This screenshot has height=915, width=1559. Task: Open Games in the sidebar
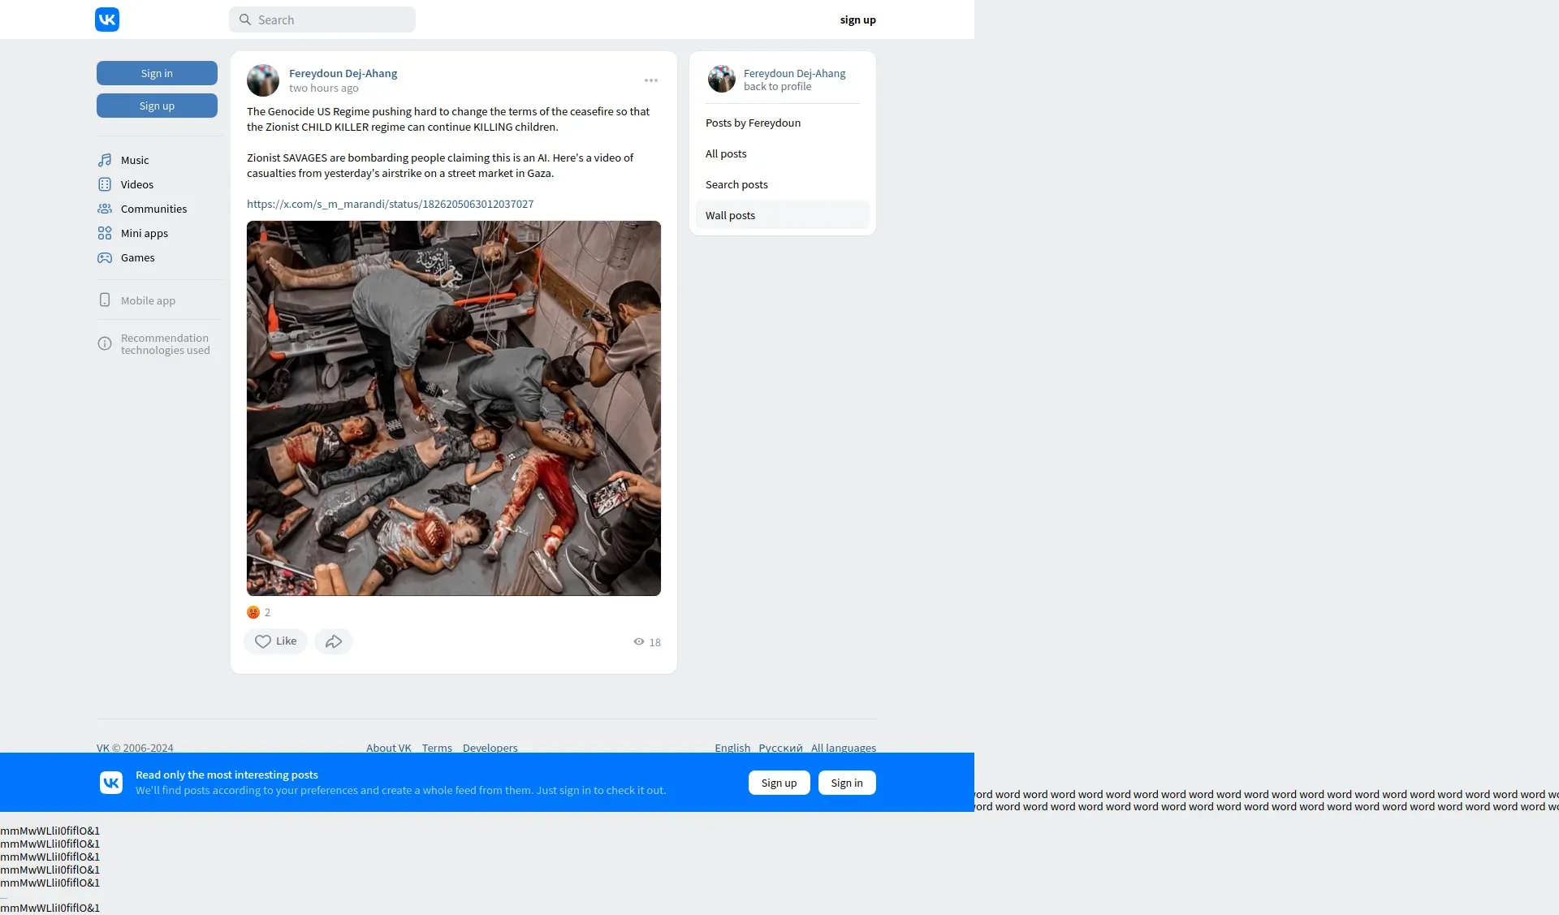coord(137,257)
